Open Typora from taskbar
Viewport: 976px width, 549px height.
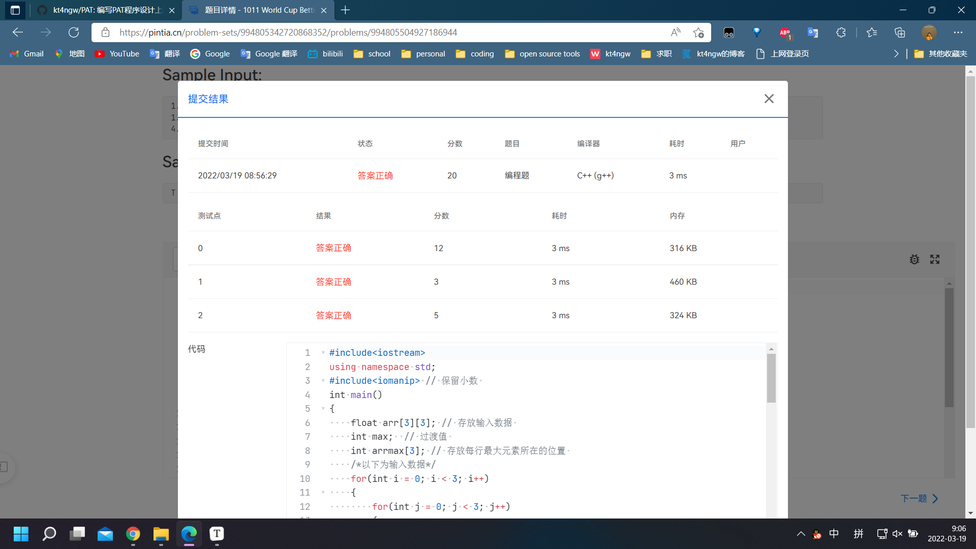coord(217,534)
